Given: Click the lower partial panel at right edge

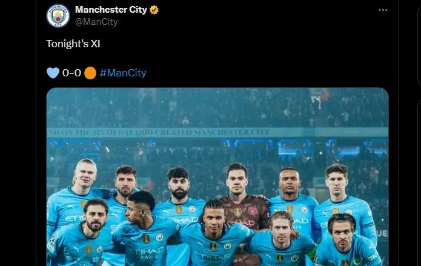Looking at the screenshot, I should (419, 183).
